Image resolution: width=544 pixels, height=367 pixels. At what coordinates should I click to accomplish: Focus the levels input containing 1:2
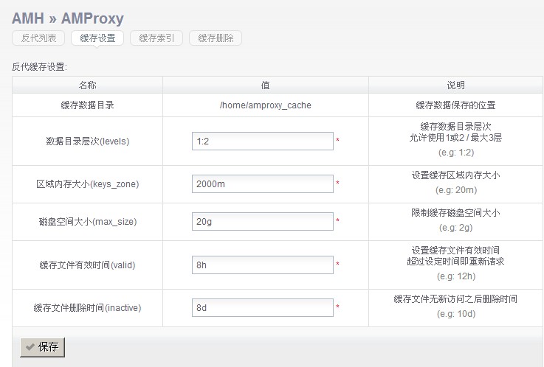click(x=262, y=141)
